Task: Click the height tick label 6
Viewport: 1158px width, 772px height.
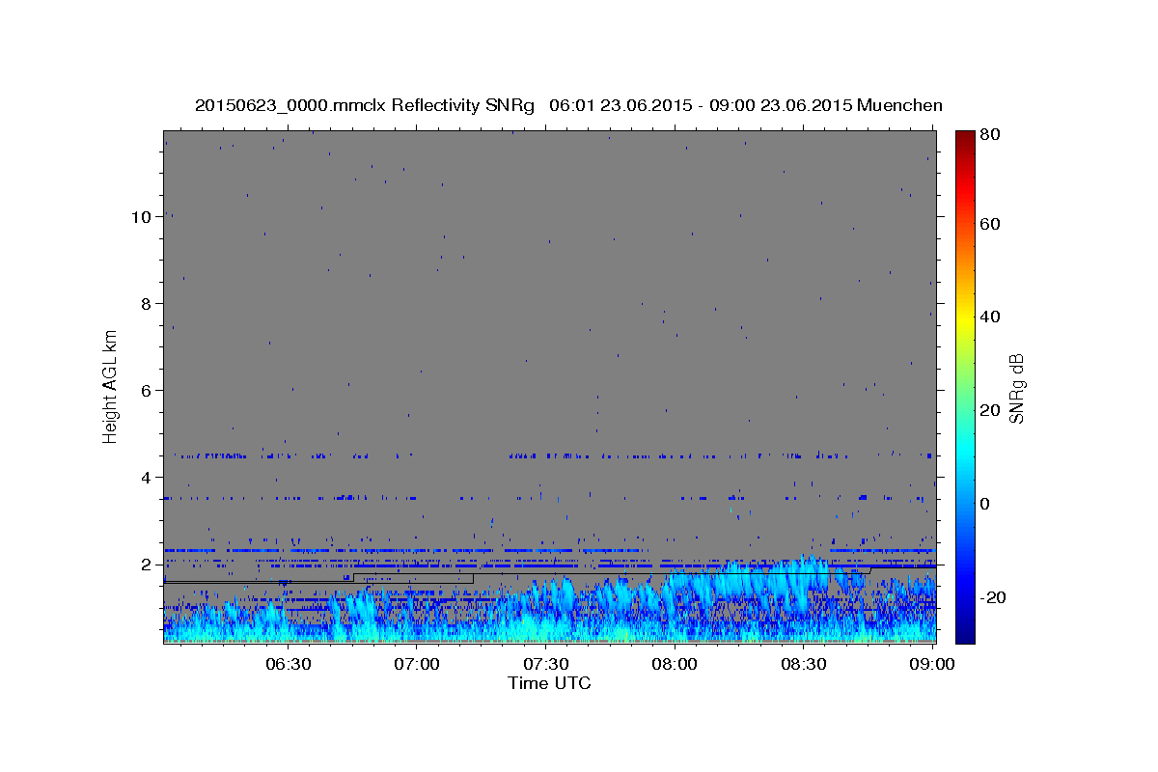Action: (146, 390)
